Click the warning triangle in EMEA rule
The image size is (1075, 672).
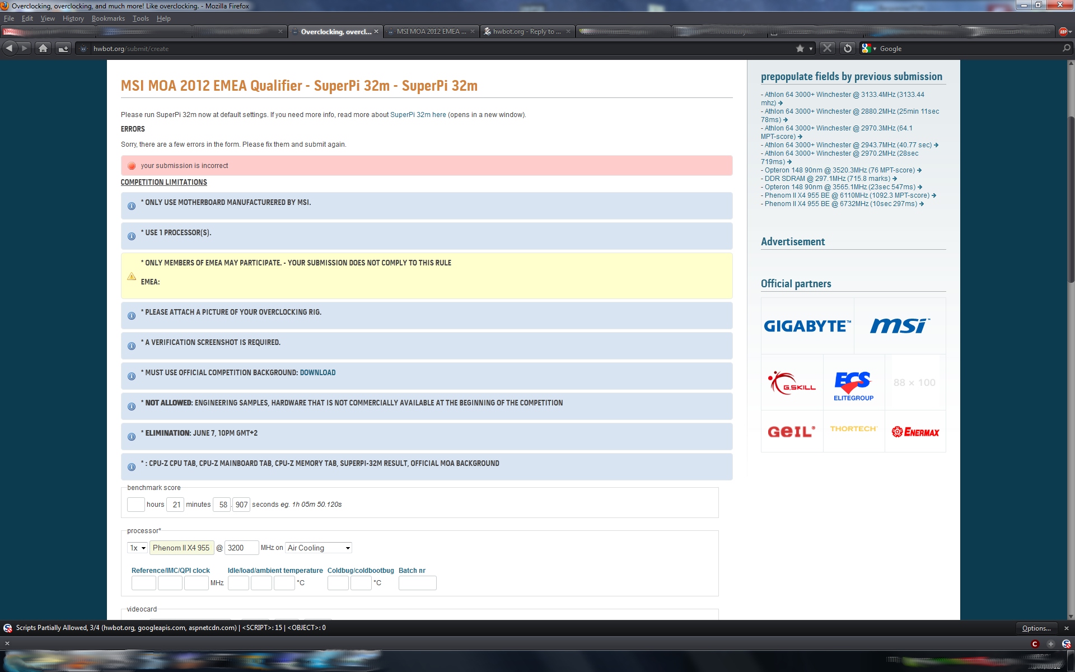pyautogui.click(x=132, y=276)
